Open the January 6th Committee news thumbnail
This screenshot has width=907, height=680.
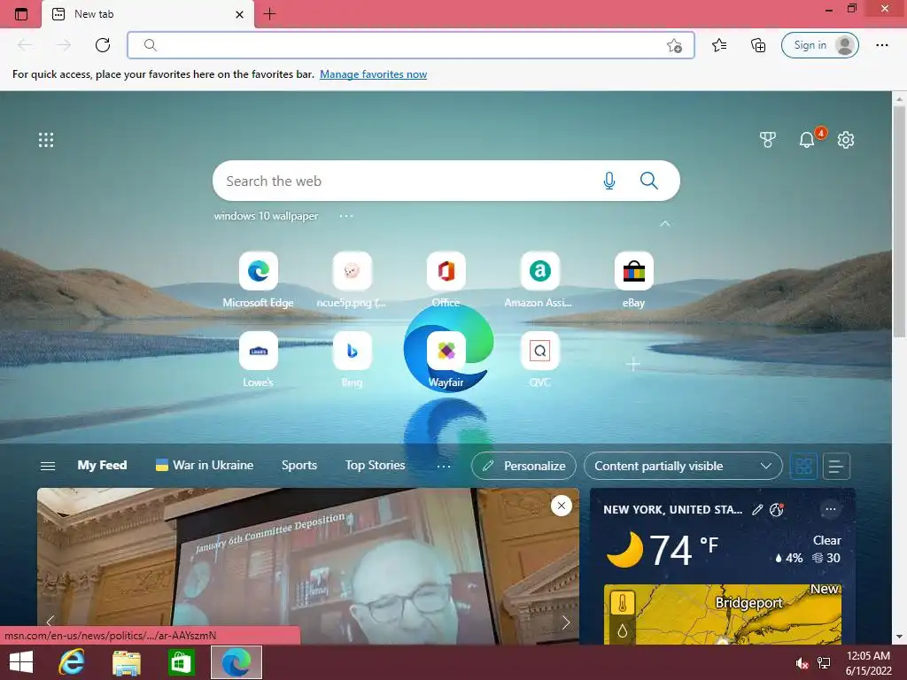click(307, 566)
